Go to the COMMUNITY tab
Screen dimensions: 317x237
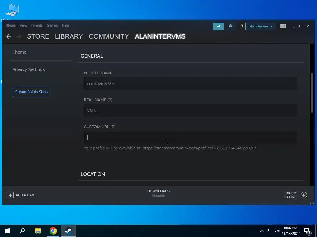point(109,36)
